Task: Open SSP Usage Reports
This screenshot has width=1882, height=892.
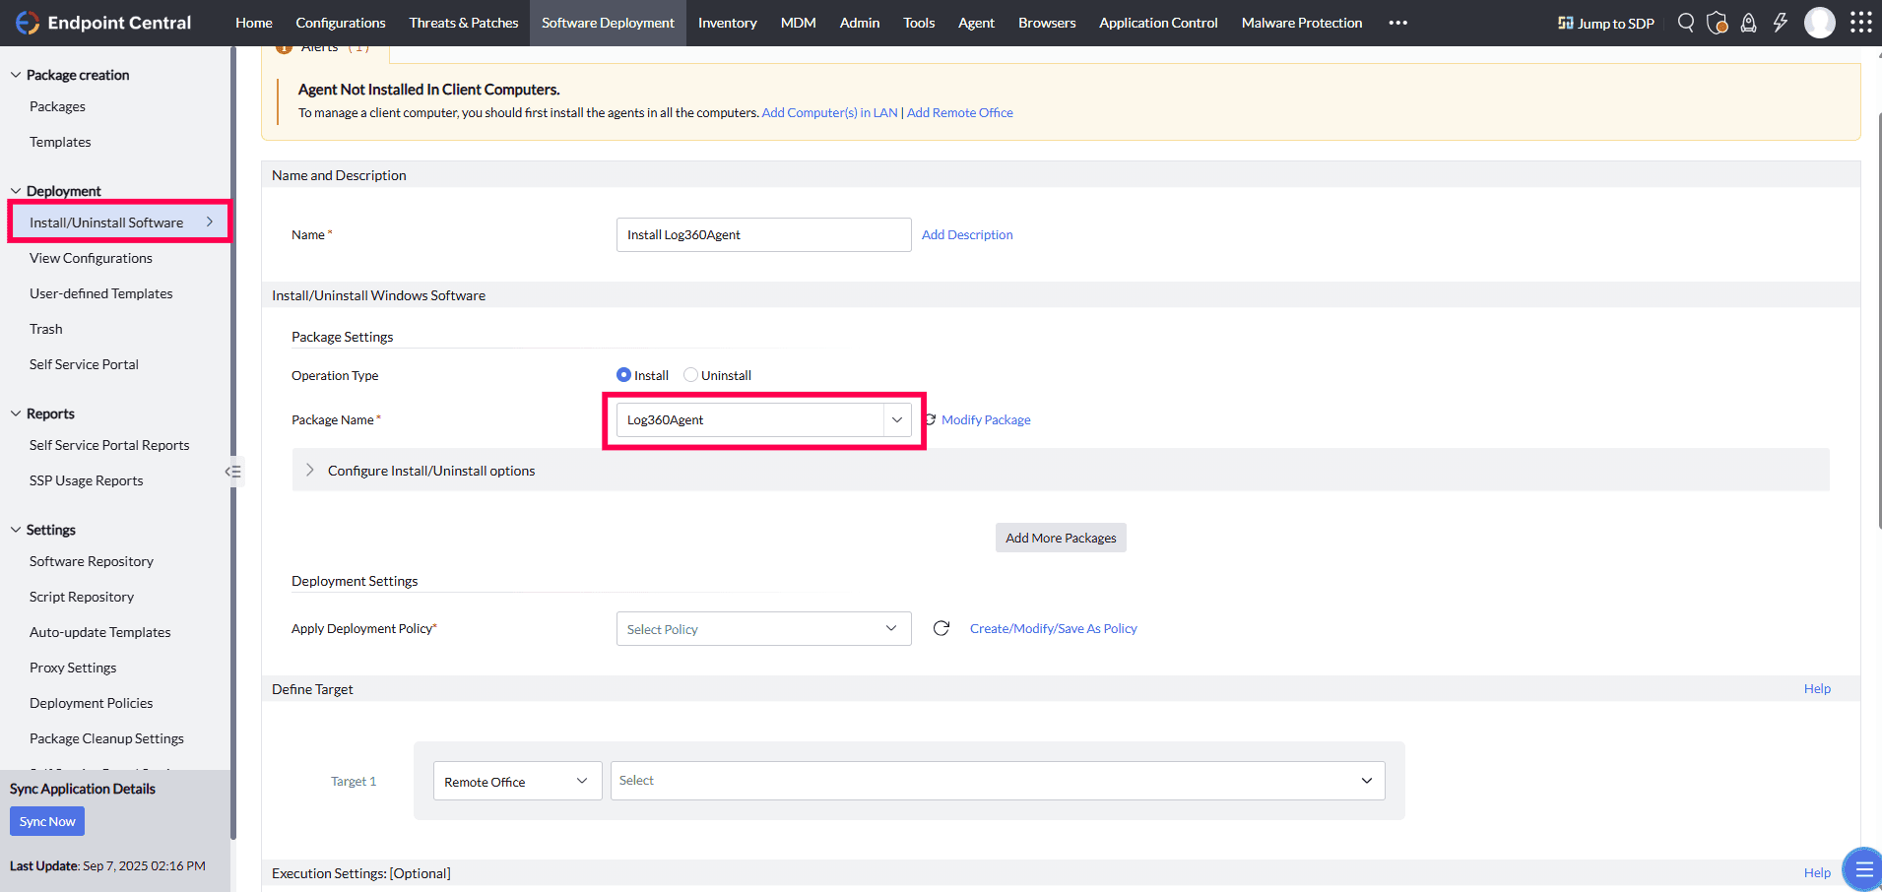Action: pyautogui.click(x=86, y=480)
